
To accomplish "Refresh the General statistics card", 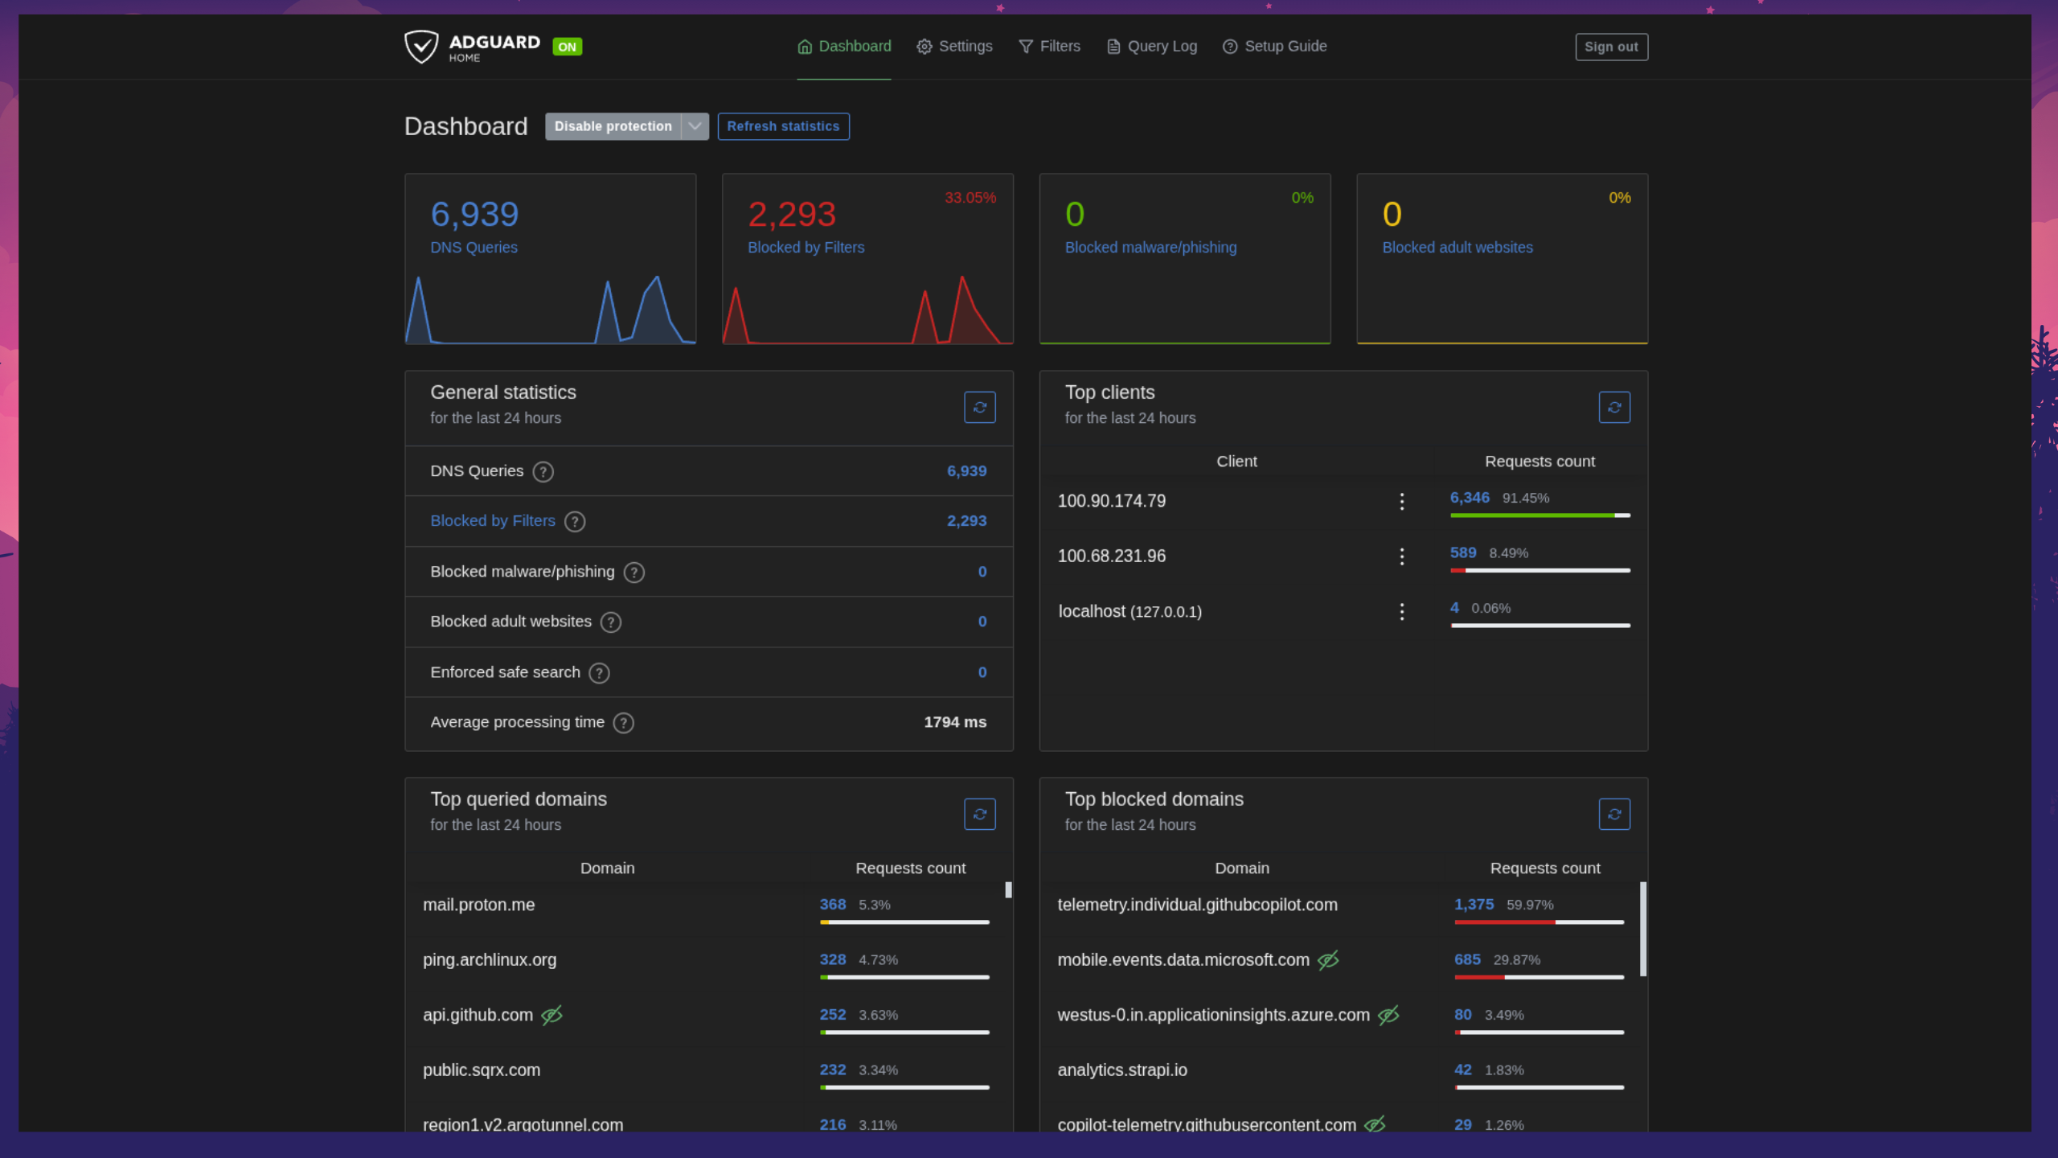I will point(980,408).
